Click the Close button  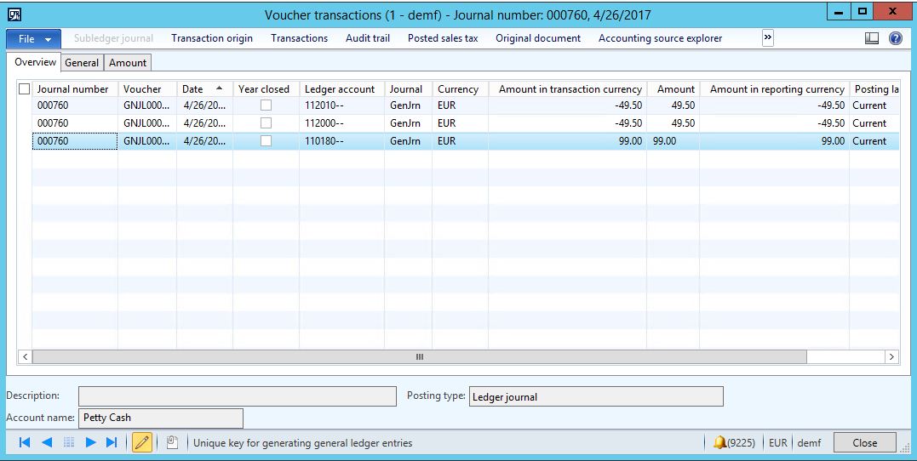point(864,442)
